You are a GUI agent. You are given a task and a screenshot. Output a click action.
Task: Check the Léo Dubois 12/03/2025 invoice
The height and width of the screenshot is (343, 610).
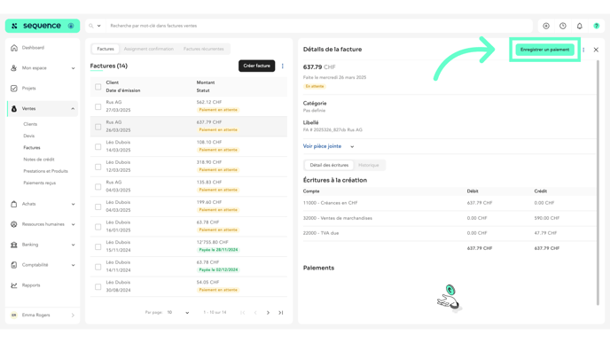point(98,167)
